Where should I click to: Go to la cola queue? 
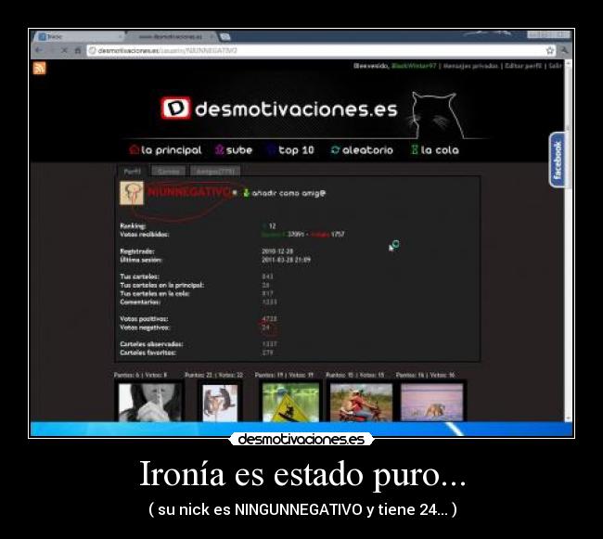(434, 150)
